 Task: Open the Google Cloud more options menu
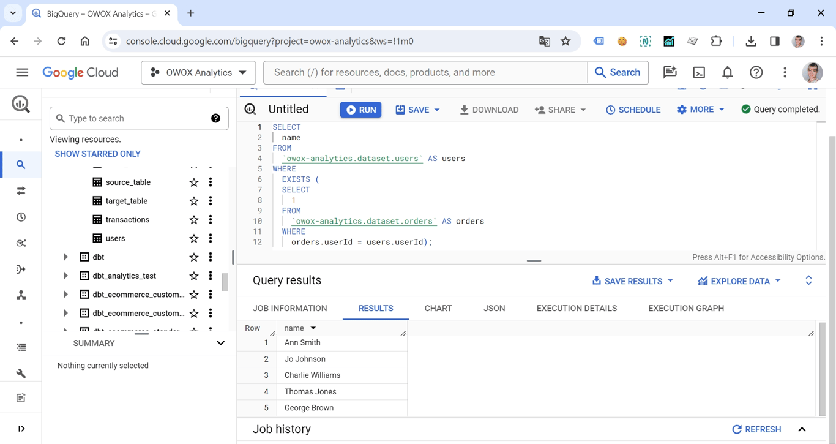pos(785,72)
